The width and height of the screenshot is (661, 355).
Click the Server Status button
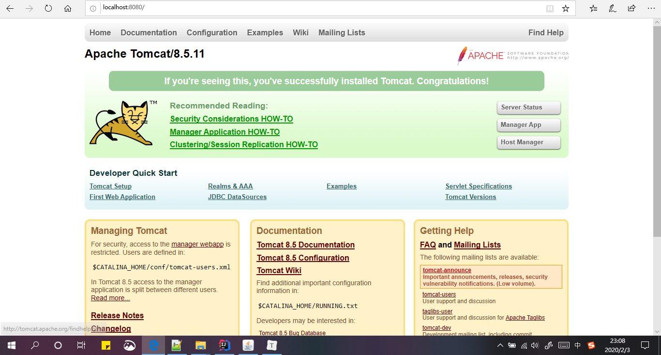tap(528, 108)
